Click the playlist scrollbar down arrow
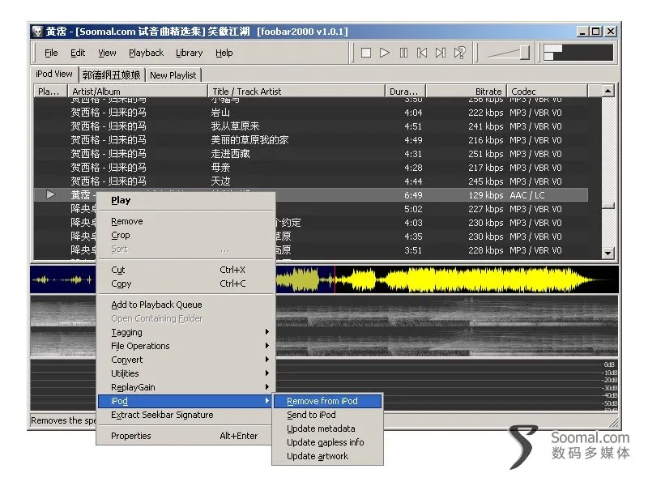 pyautogui.click(x=608, y=253)
